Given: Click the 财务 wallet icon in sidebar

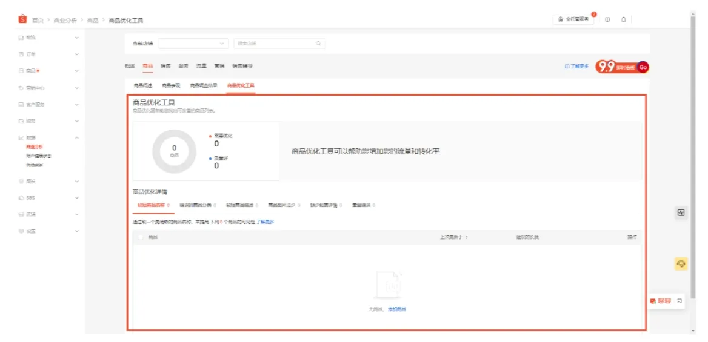Looking at the screenshot, I should [21, 121].
